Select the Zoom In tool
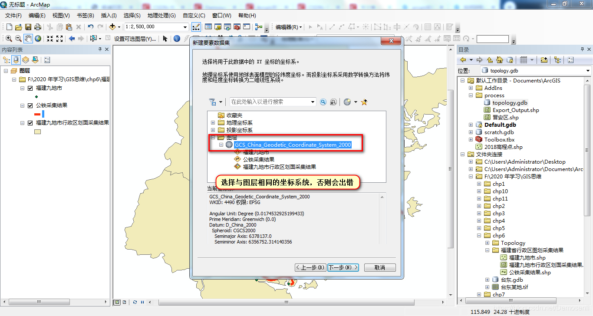 tap(9, 39)
